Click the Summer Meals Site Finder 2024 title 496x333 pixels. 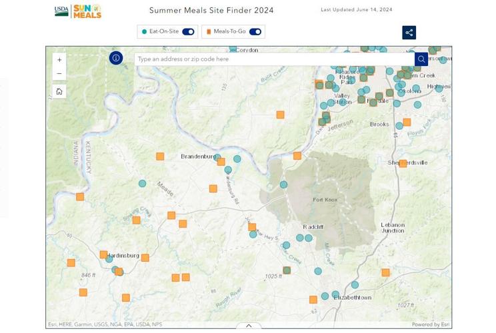click(211, 11)
